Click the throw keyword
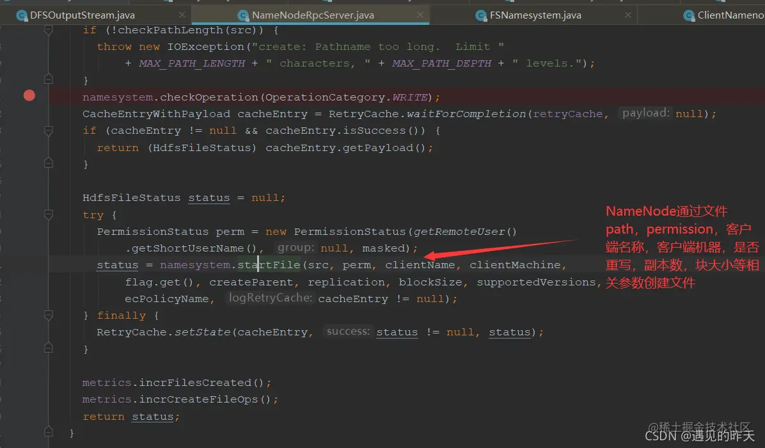765x448 pixels. (x=114, y=47)
